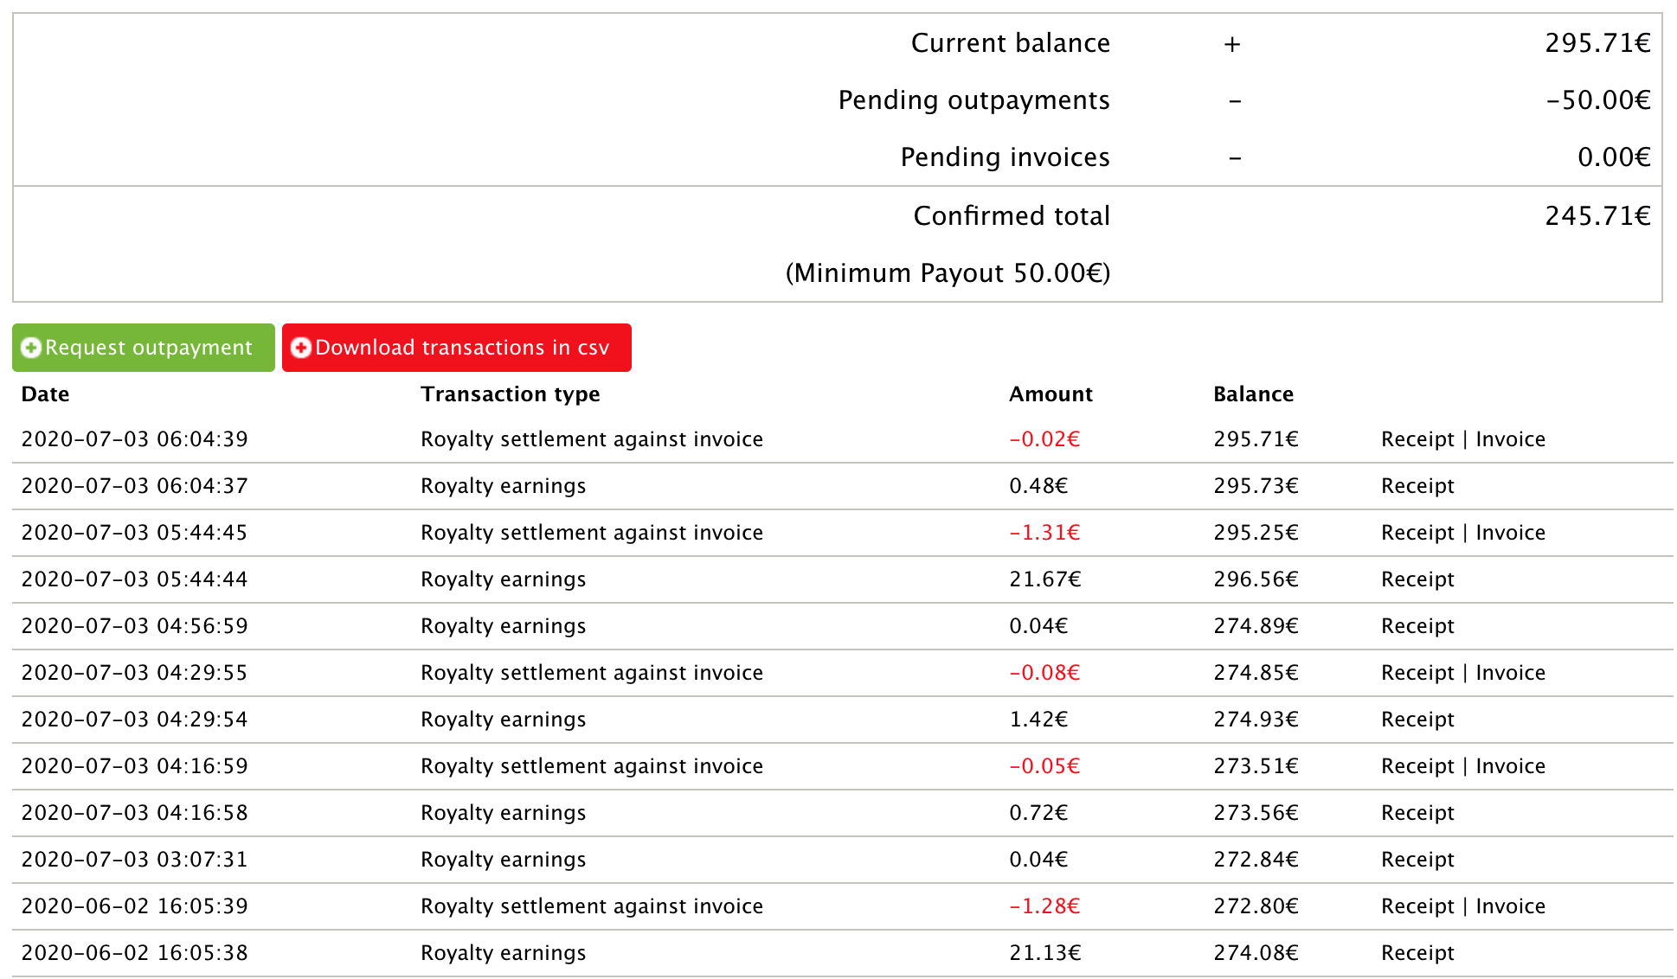Click the 274.89€ balance cell

click(1256, 626)
